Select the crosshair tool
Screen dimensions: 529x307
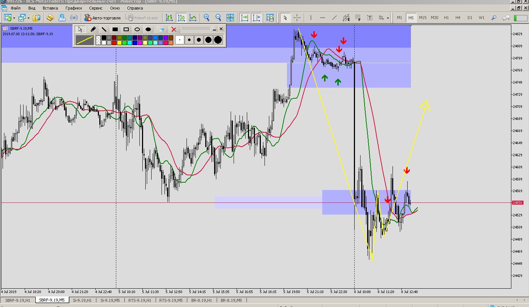[x=297, y=18]
